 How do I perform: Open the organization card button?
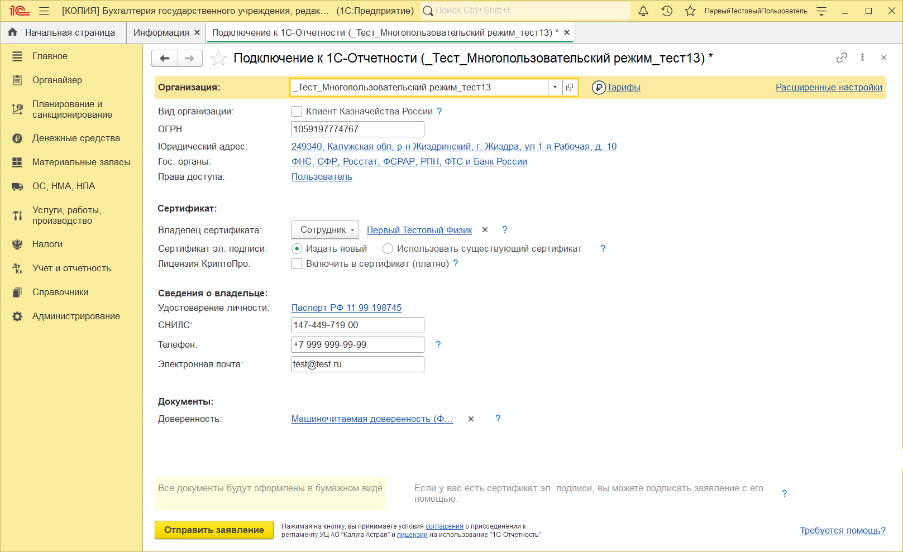[x=570, y=87]
